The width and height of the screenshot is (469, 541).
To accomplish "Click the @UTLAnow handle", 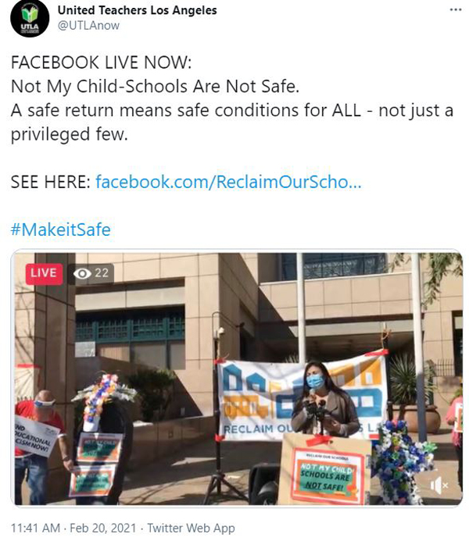I will coord(88,26).
